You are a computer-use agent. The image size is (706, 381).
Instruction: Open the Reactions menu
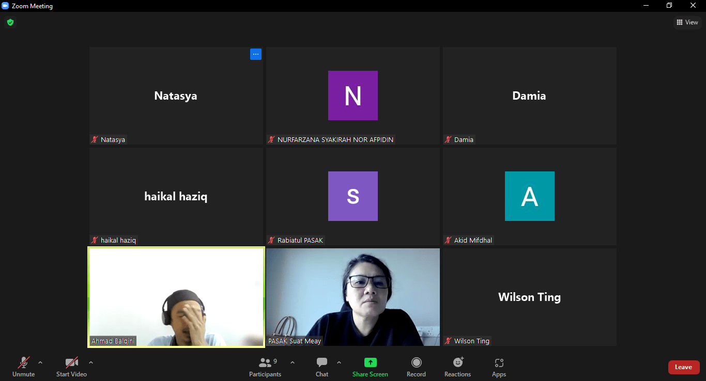point(457,367)
